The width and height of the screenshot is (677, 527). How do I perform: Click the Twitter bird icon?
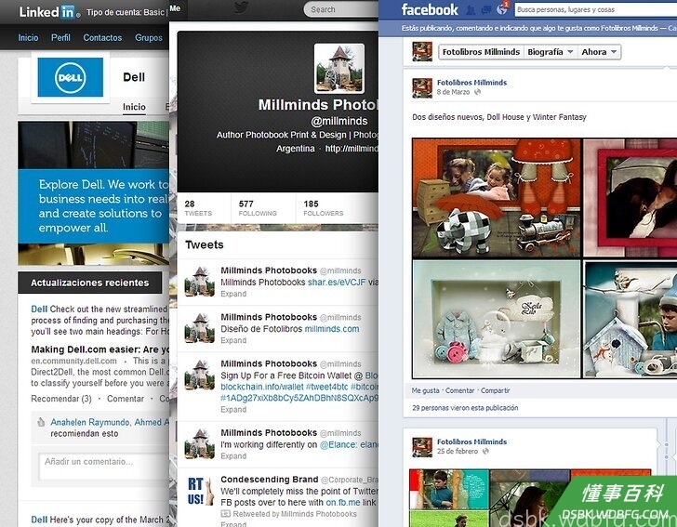241,7
